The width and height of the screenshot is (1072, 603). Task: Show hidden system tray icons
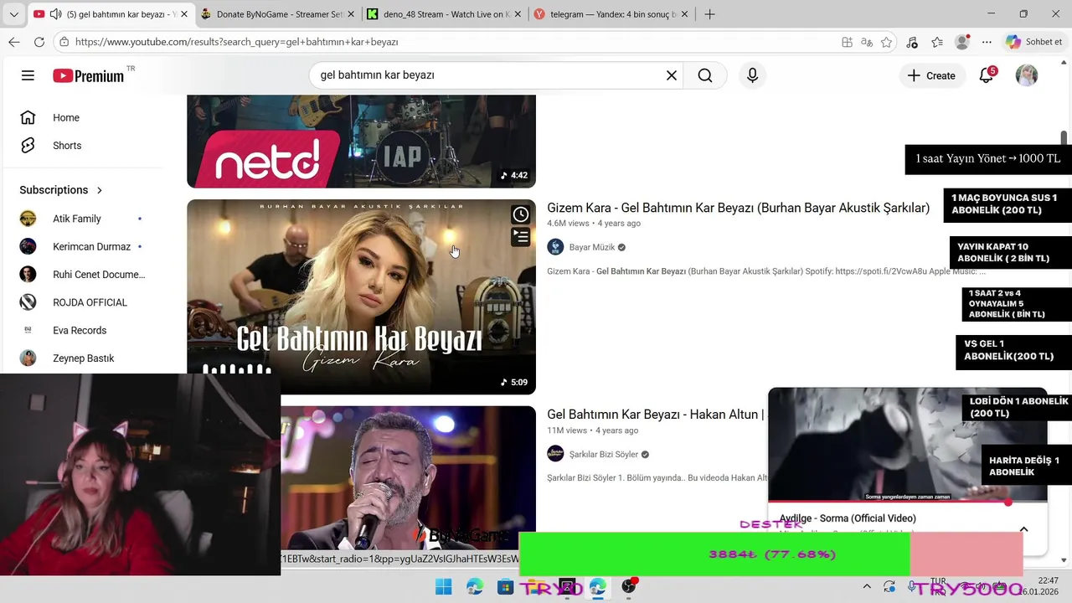tap(867, 587)
